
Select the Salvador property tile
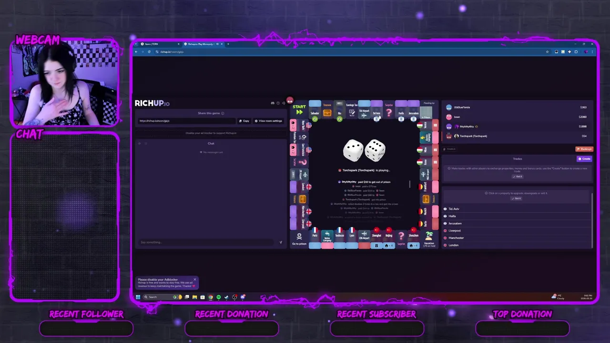tap(315, 110)
